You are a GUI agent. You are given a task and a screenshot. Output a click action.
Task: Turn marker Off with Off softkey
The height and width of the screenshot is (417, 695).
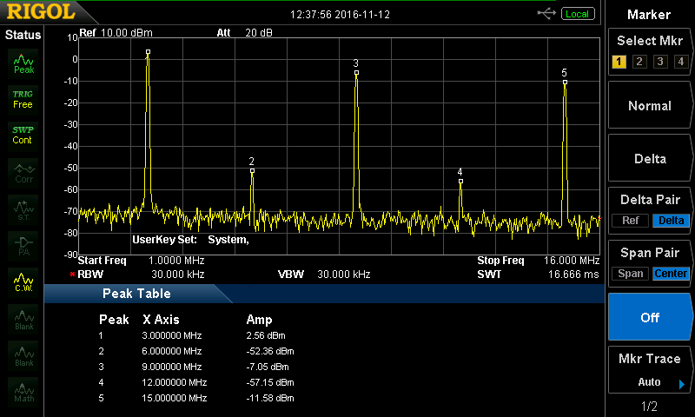[650, 317]
